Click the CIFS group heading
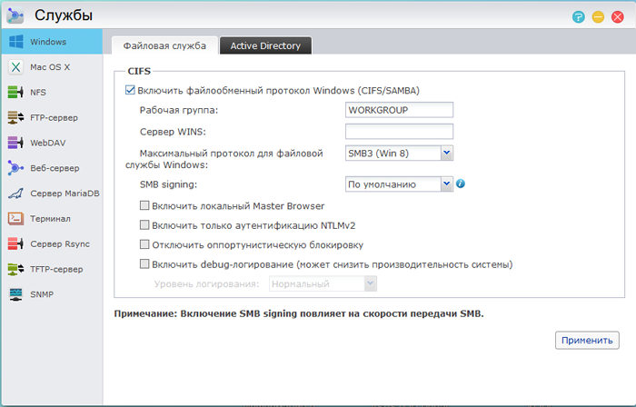636x407 pixels. point(139,71)
